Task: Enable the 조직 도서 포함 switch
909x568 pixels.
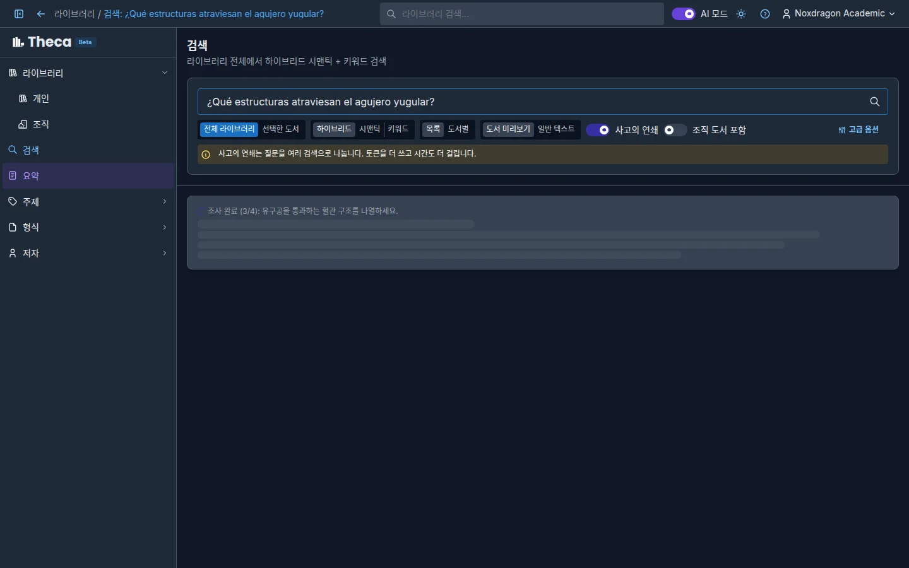Action: click(x=675, y=130)
